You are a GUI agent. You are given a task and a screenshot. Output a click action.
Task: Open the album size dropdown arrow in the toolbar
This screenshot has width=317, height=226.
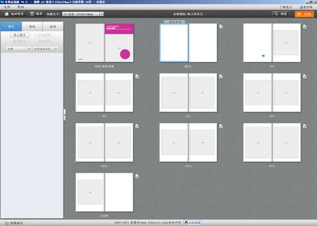coord(102,14)
